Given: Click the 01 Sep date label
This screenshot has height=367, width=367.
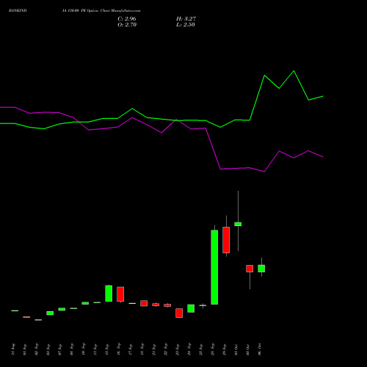Looking at the screenshot, I should [25, 349].
